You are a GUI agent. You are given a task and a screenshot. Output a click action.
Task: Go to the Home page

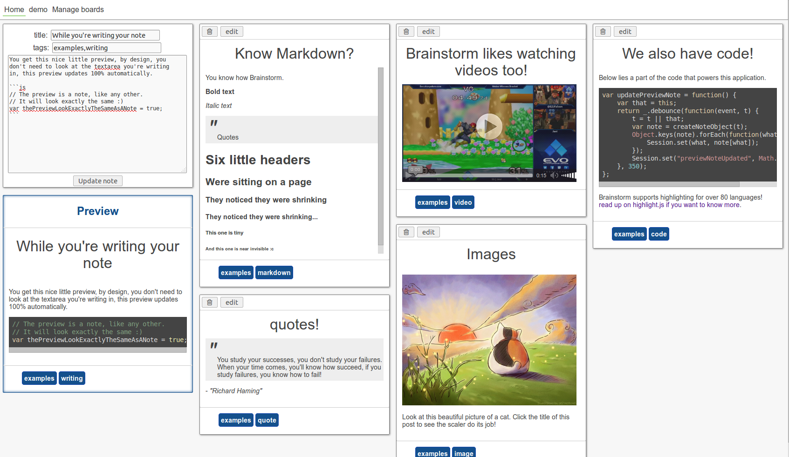pos(14,9)
